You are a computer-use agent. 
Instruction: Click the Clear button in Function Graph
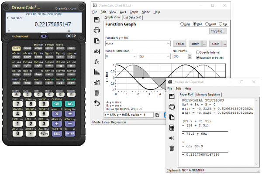(x=215, y=44)
